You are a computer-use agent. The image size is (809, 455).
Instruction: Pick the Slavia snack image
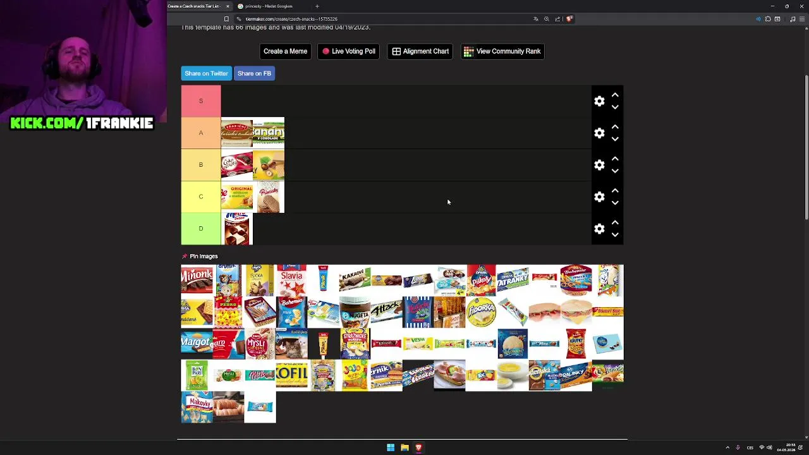click(291, 281)
